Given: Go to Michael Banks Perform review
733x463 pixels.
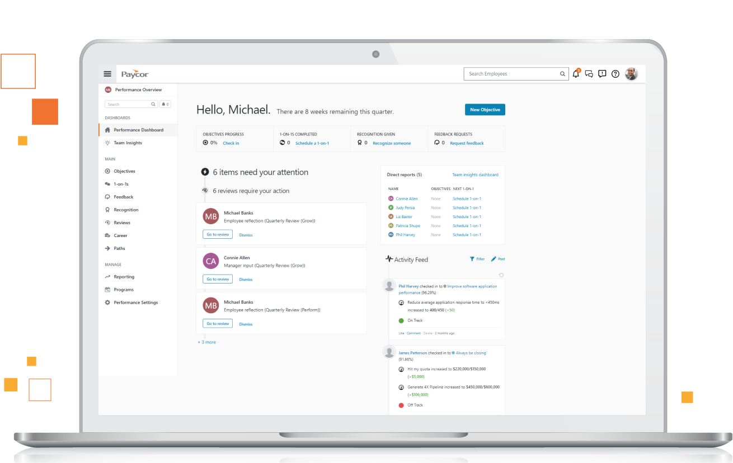Looking at the screenshot, I should click(x=218, y=323).
